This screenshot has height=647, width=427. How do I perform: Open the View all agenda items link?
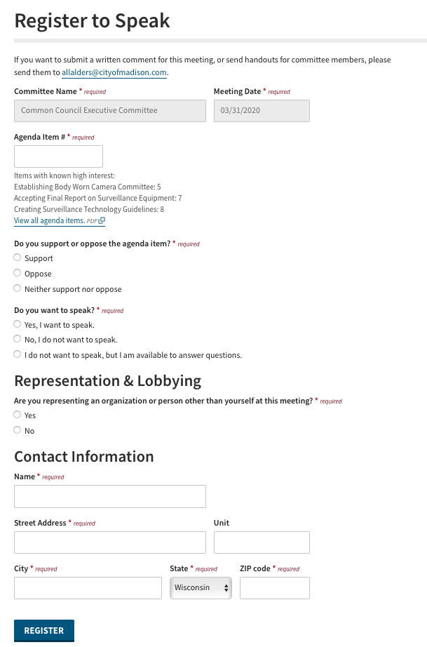[49, 220]
